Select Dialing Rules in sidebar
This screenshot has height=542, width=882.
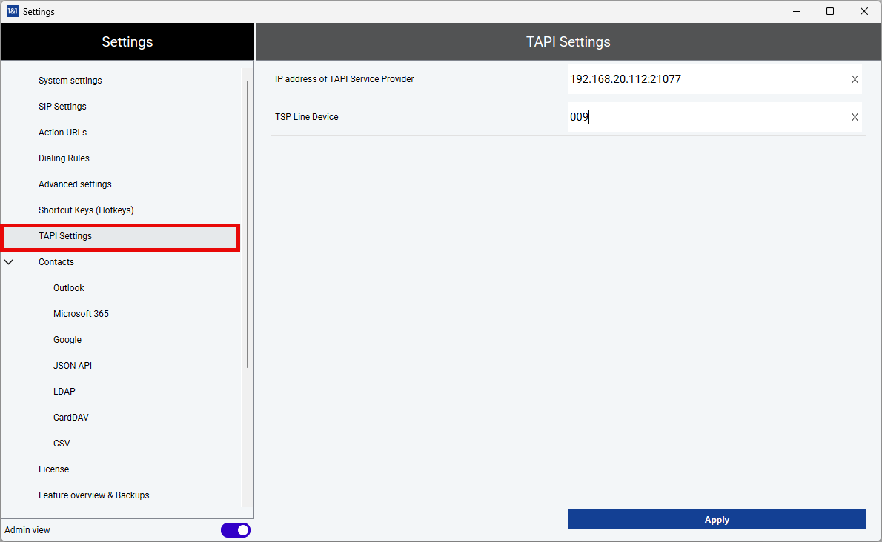coord(64,158)
